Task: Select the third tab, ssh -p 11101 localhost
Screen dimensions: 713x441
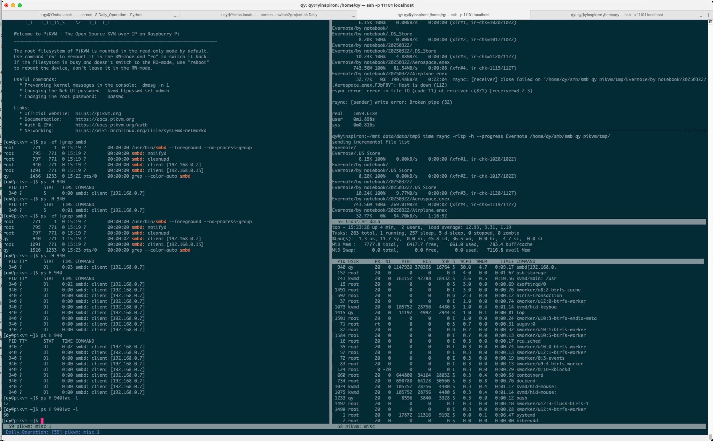Action: click(x=443, y=15)
